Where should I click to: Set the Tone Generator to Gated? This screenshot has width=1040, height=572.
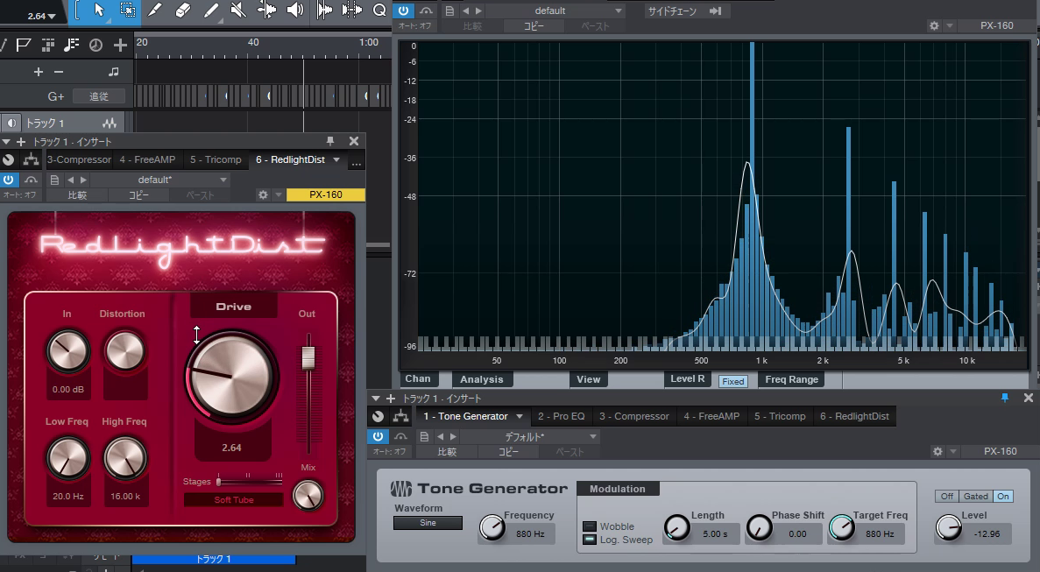click(976, 497)
